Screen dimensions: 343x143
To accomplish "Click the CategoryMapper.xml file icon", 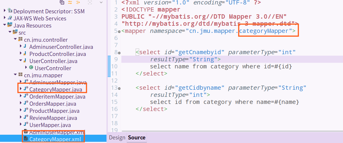I will coord(26,139).
